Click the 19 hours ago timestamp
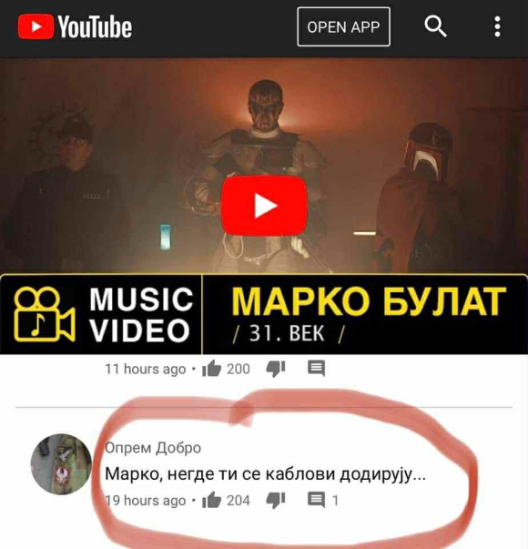This screenshot has height=549, width=528. point(146,501)
